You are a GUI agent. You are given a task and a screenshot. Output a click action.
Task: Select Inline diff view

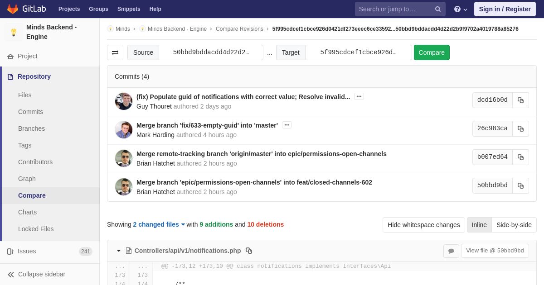click(x=479, y=225)
